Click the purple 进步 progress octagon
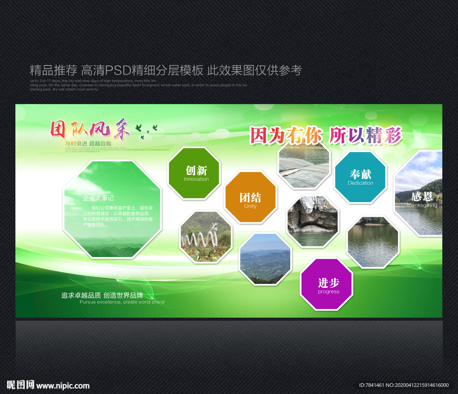This screenshot has height=394, width=458. click(x=327, y=284)
